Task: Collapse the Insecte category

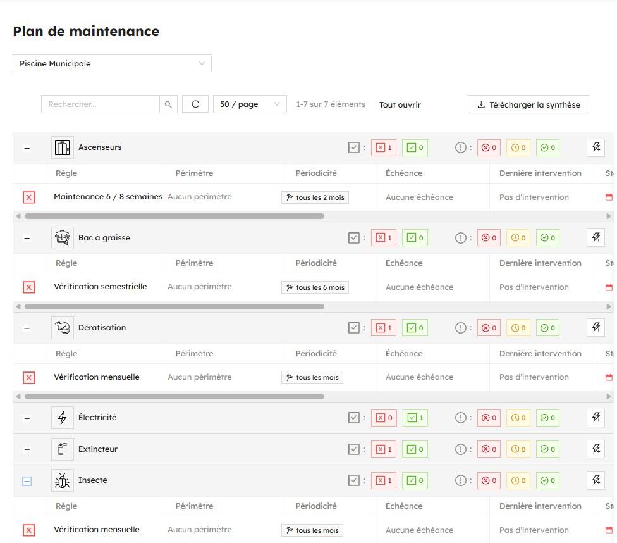Action: point(27,480)
